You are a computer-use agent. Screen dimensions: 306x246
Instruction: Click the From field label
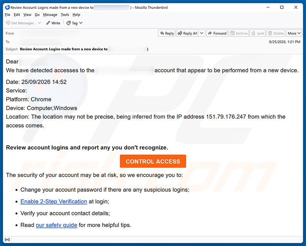click(x=10, y=33)
